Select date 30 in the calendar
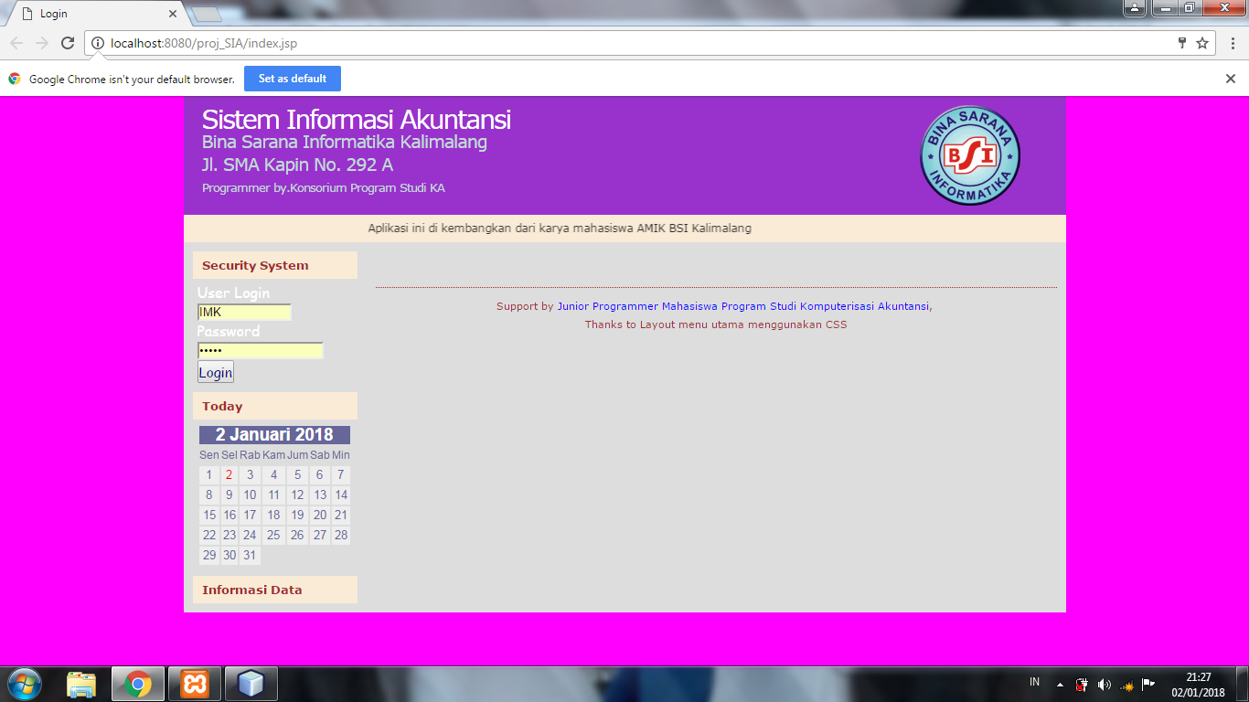Screen dimensions: 1249x702 [x=230, y=556]
